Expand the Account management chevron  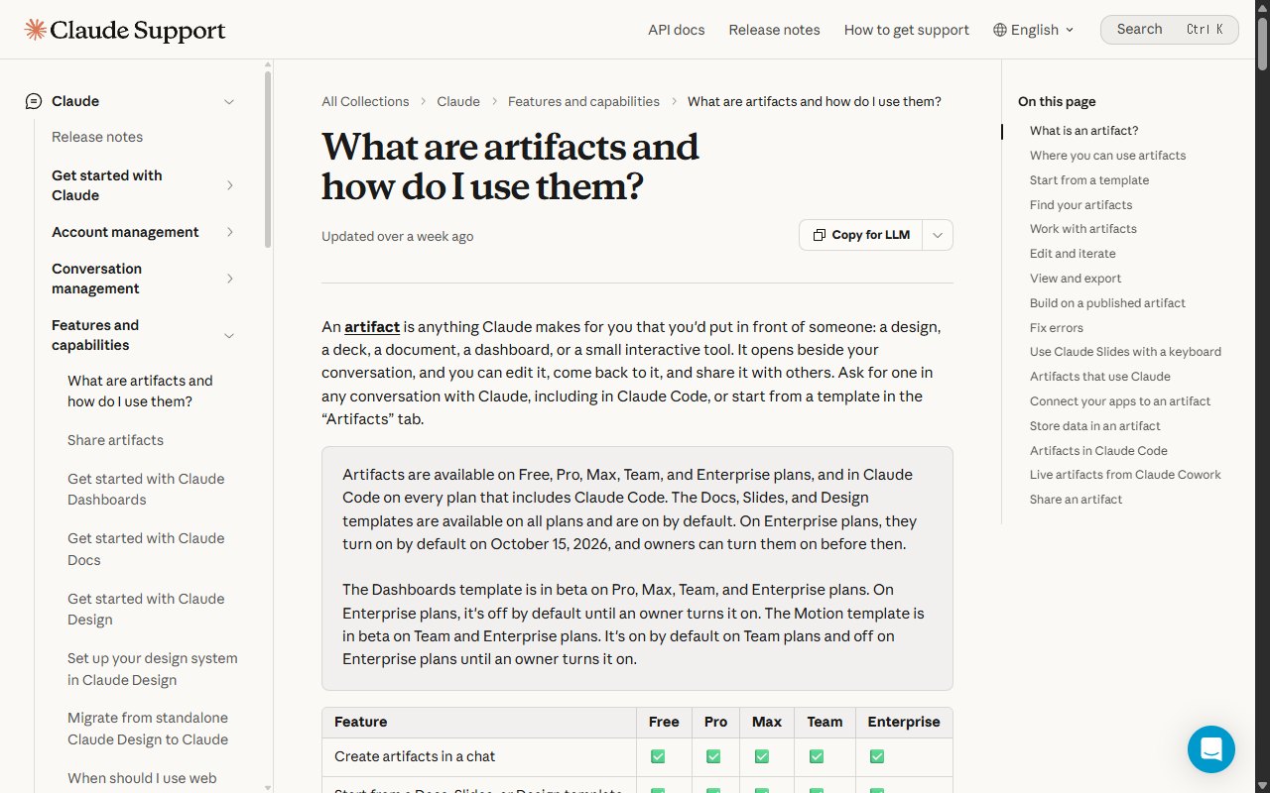(229, 232)
